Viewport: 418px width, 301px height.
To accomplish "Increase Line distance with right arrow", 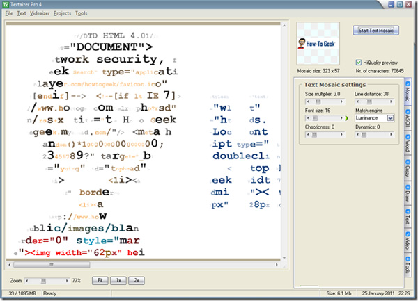I will (x=391, y=101).
